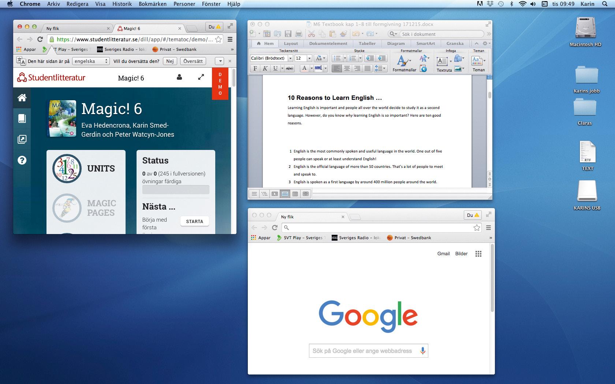Justify text in Word
This screenshot has height=384, width=615.
click(x=368, y=68)
